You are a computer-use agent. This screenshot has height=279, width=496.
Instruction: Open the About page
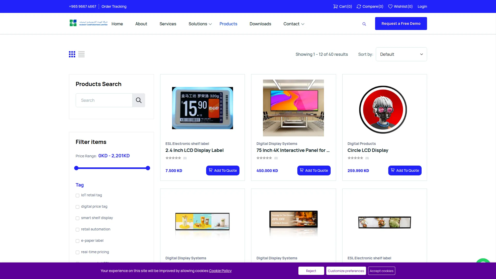tap(141, 24)
